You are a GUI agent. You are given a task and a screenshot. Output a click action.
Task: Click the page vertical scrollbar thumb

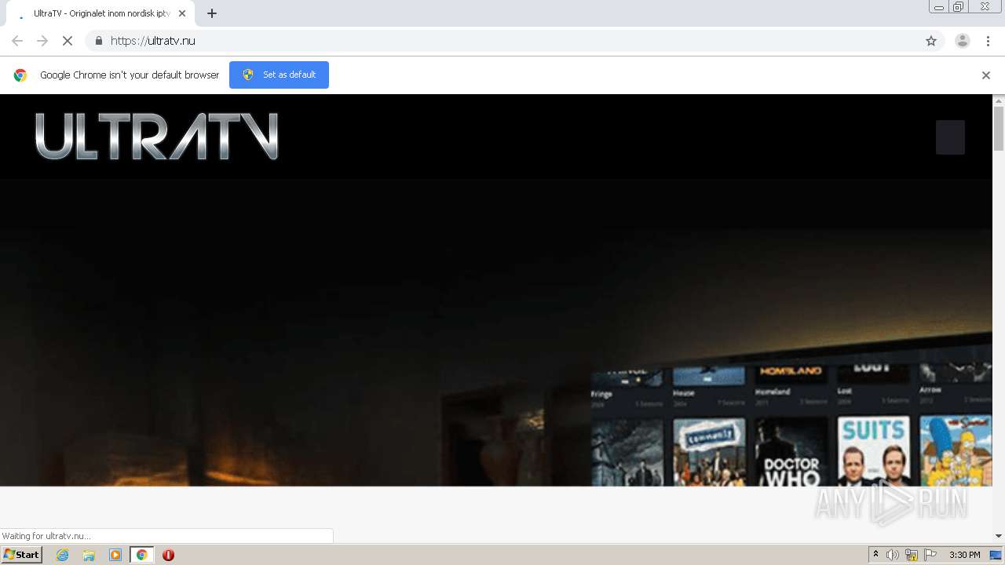[x=999, y=128]
